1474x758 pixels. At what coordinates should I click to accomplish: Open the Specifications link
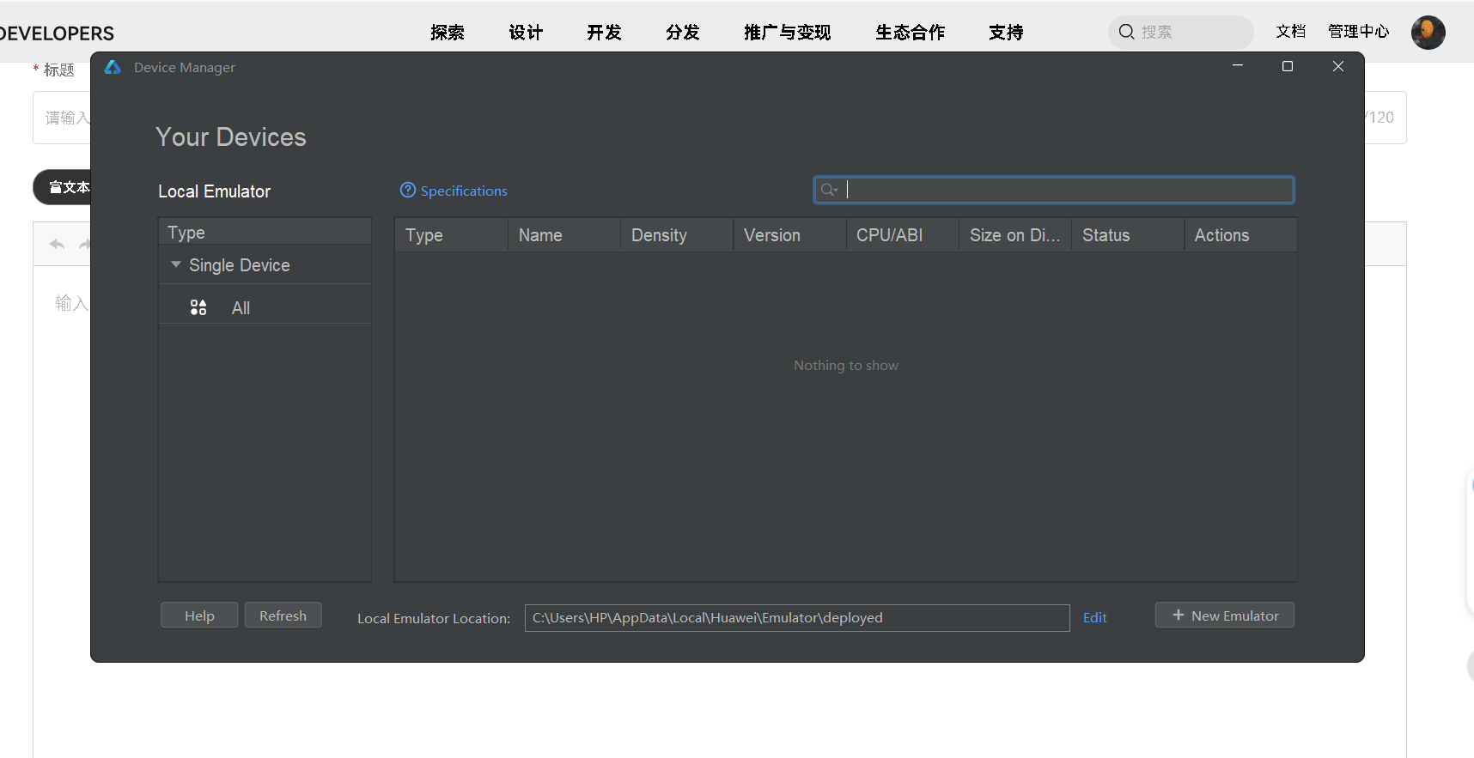(x=464, y=191)
